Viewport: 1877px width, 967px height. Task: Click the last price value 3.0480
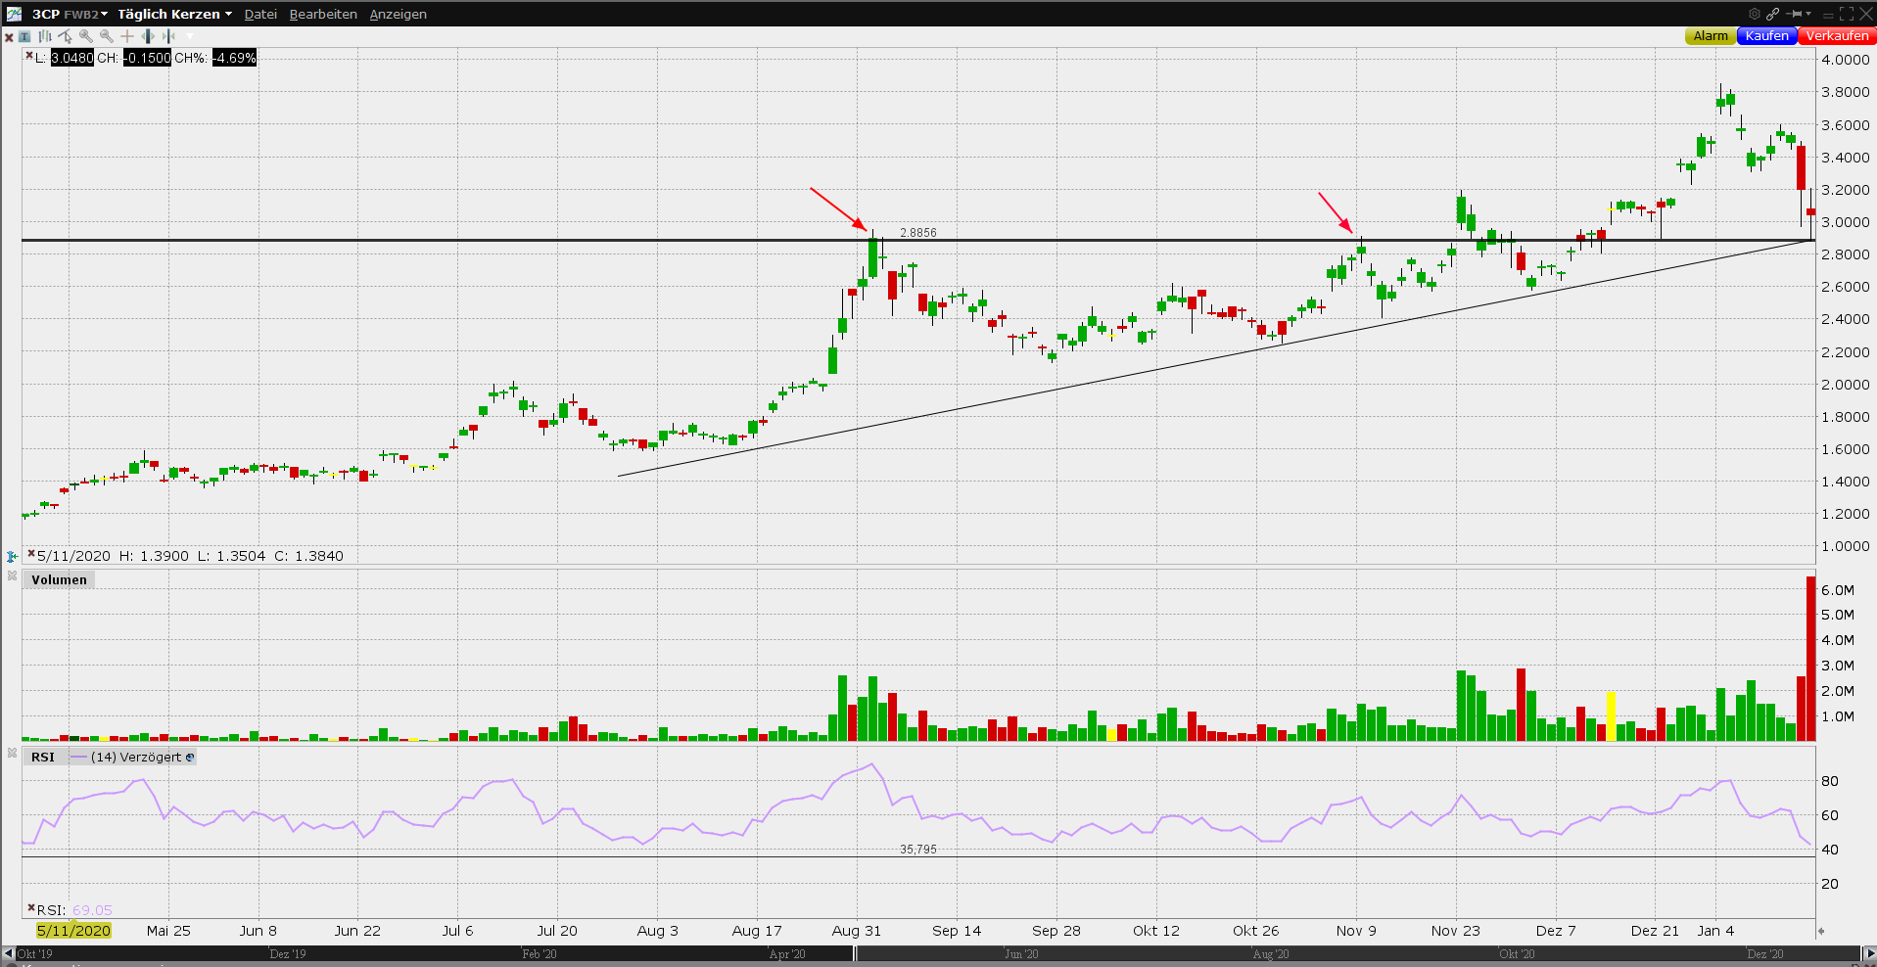[x=72, y=58]
